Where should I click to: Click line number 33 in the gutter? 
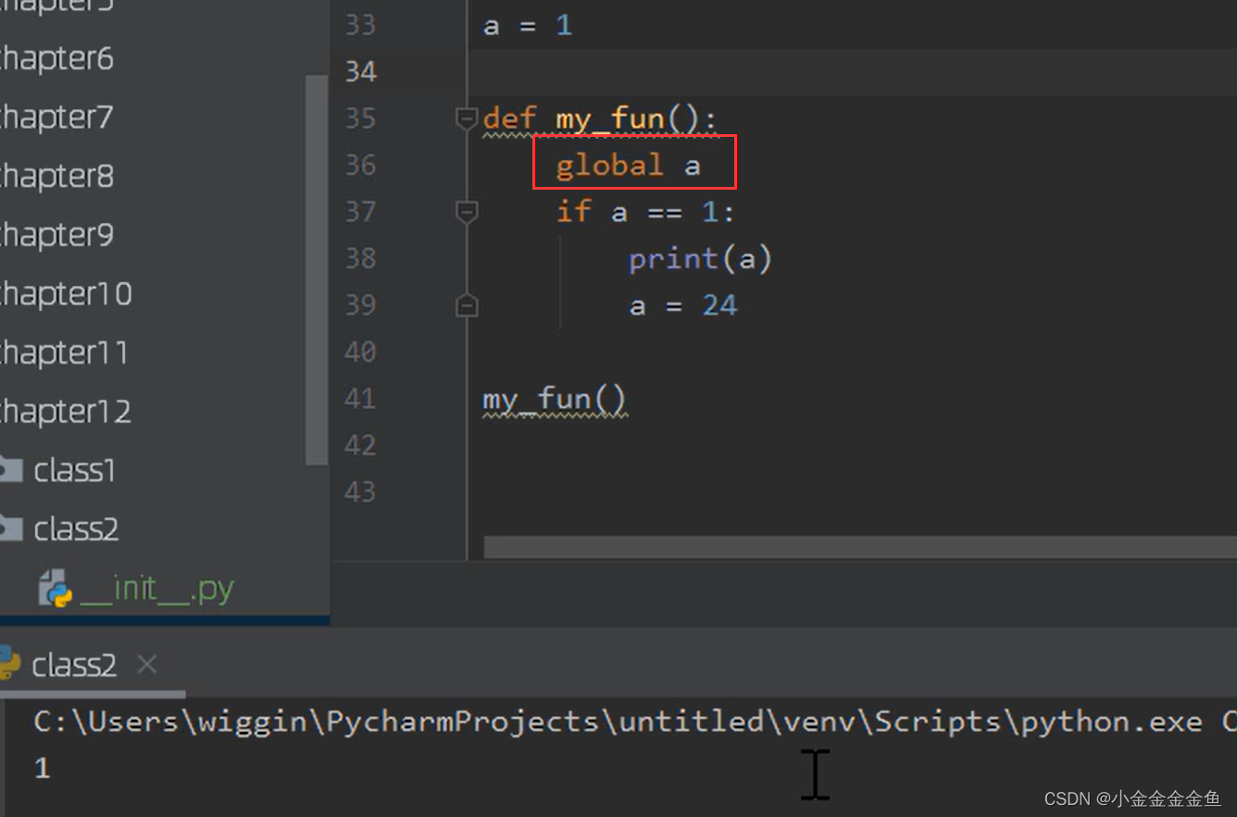[x=361, y=25]
